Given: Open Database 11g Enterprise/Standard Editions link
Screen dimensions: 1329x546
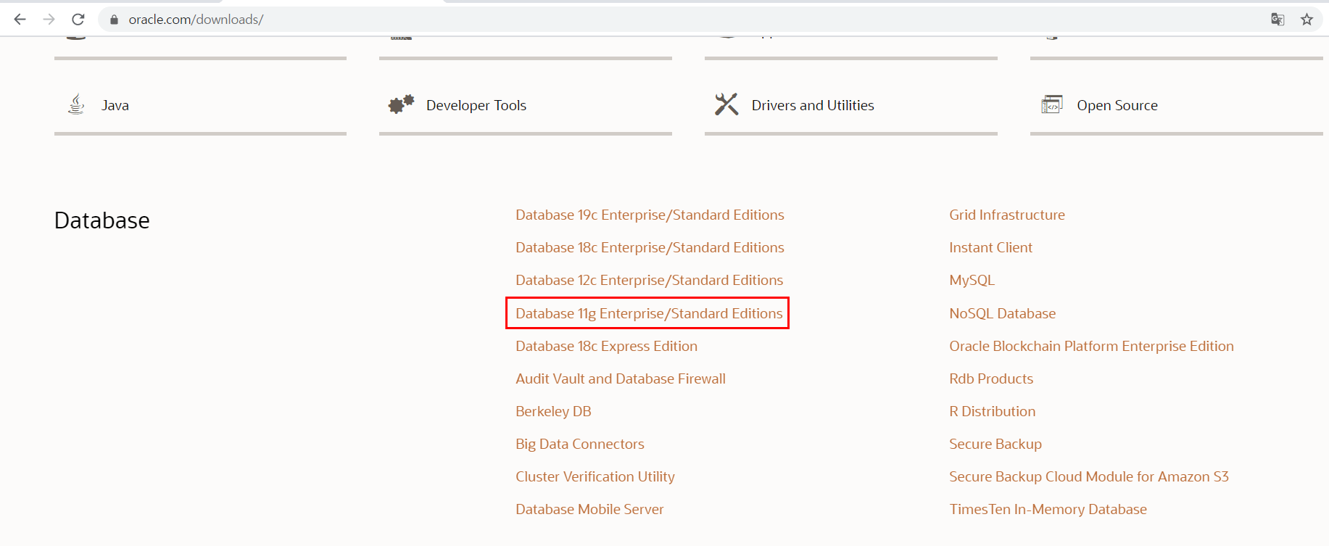Looking at the screenshot, I should tap(649, 314).
